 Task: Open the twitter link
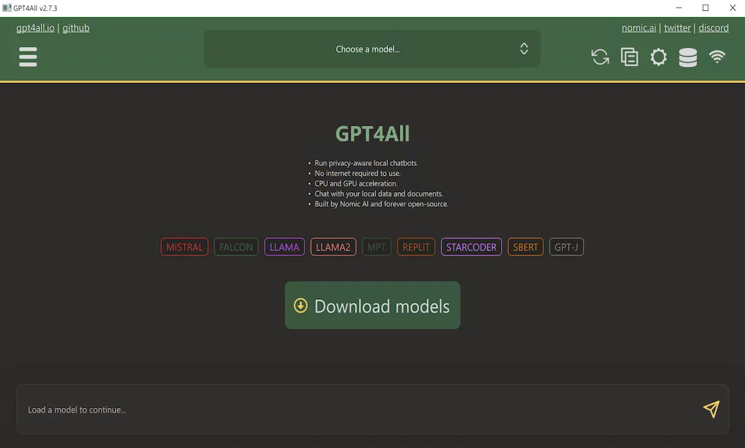point(677,28)
